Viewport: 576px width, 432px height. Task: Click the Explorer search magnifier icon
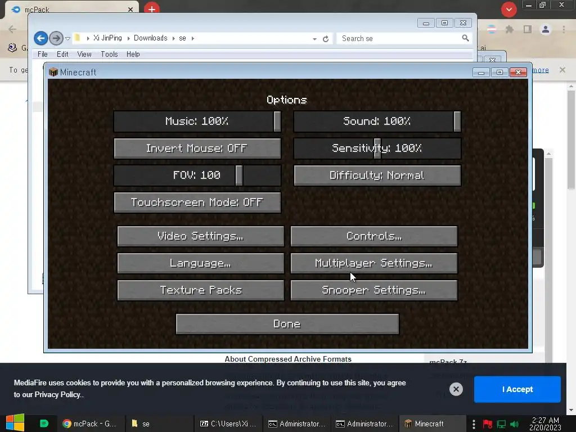pos(465,38)
